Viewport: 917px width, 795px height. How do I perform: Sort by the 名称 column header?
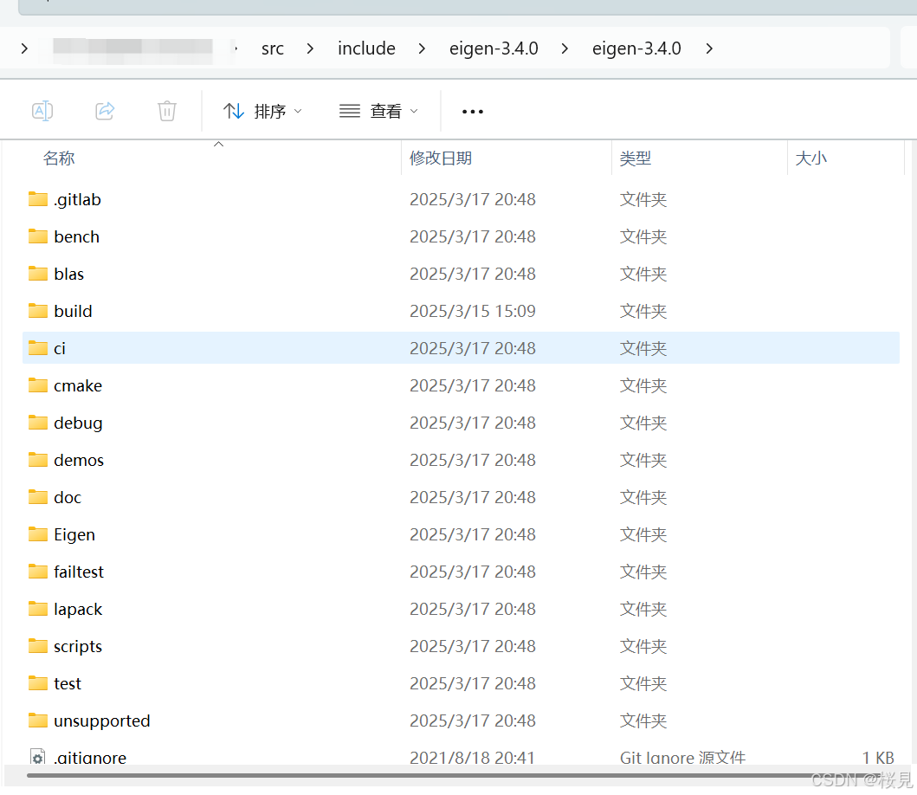pyautogui.click(x=59, y=158)
